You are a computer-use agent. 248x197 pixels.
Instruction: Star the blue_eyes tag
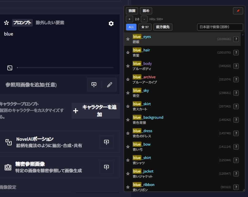click(x=128, y=38)
